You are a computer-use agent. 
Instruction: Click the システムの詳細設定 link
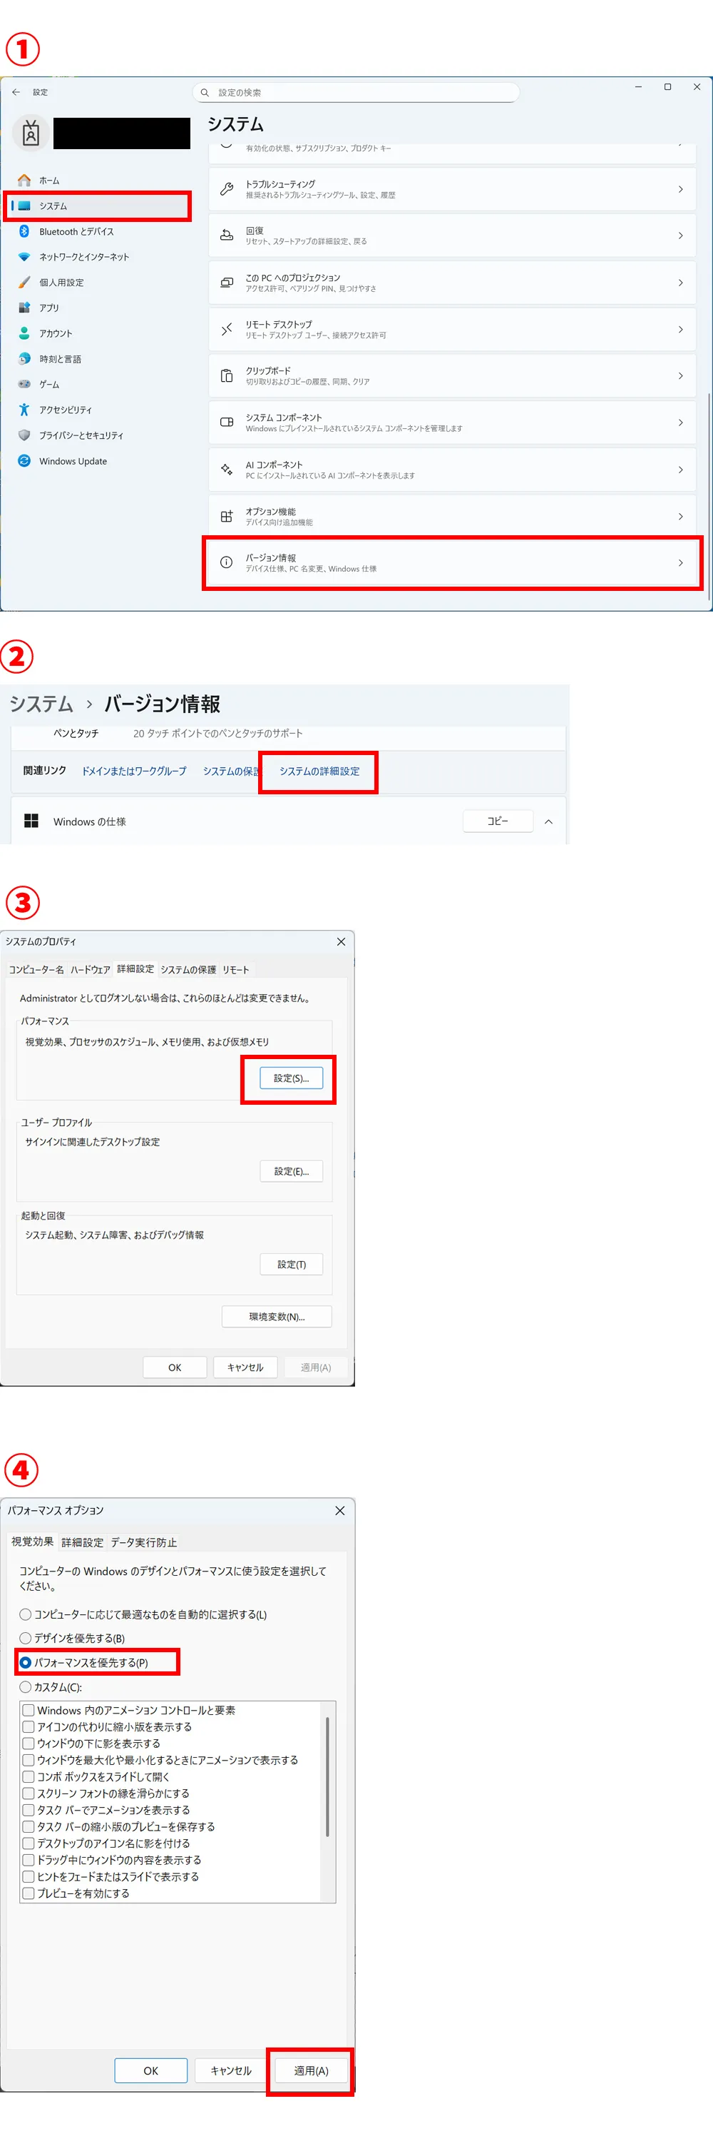[x=319, y=771]
